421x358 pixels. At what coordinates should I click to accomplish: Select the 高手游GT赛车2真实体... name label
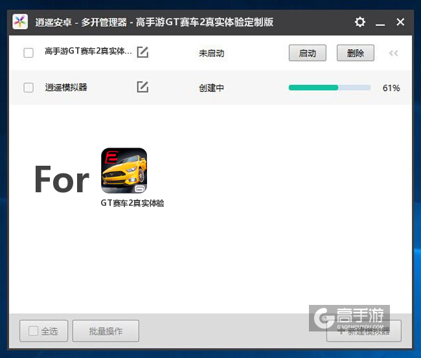[x=88, y=51]
